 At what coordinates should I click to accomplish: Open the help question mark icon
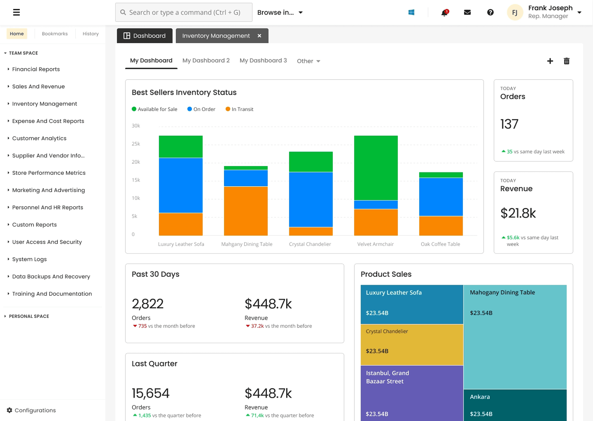coord(490,12)
